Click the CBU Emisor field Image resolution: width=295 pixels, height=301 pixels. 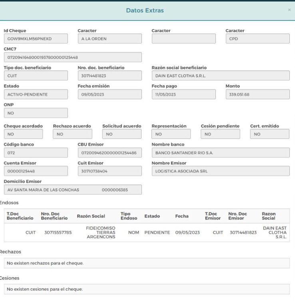110,153
